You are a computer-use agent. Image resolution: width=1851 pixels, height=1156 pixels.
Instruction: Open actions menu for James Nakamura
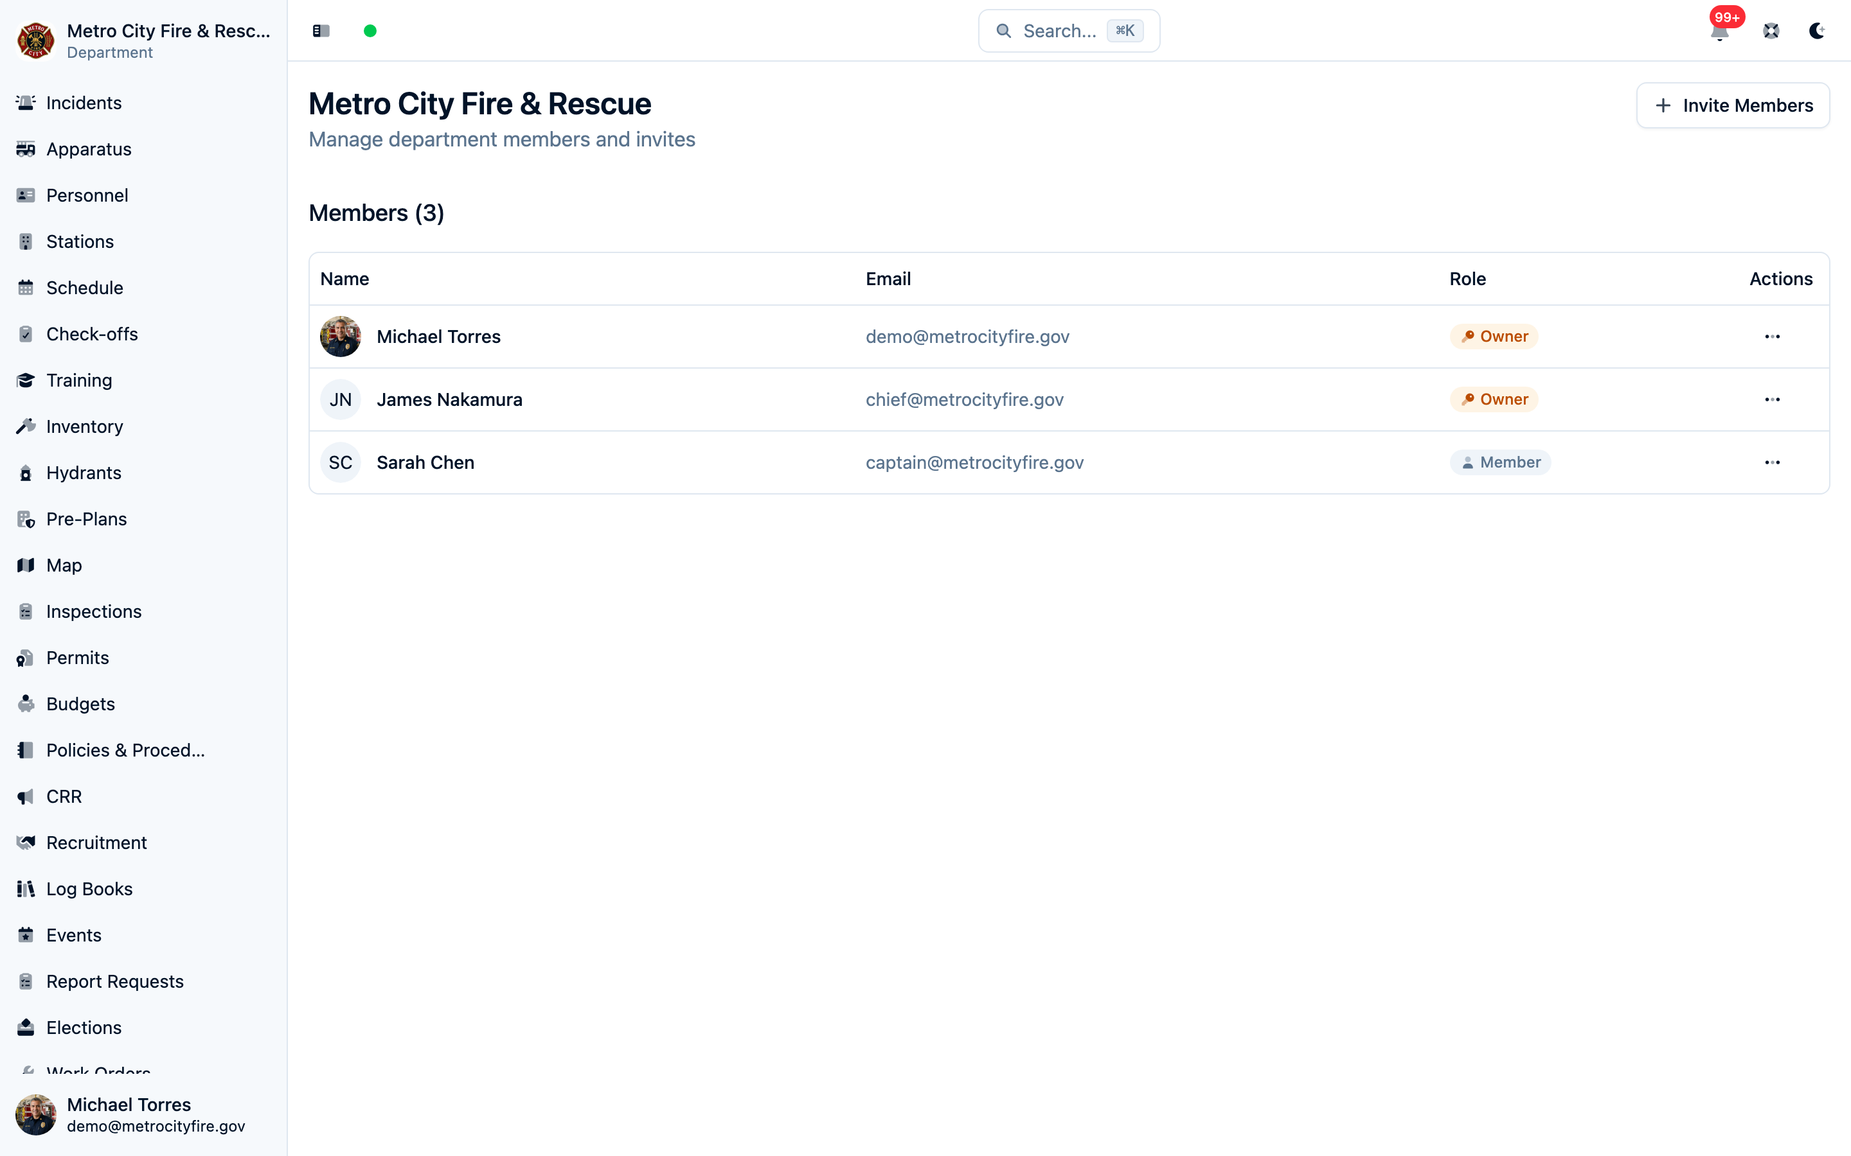(1772, 399)
